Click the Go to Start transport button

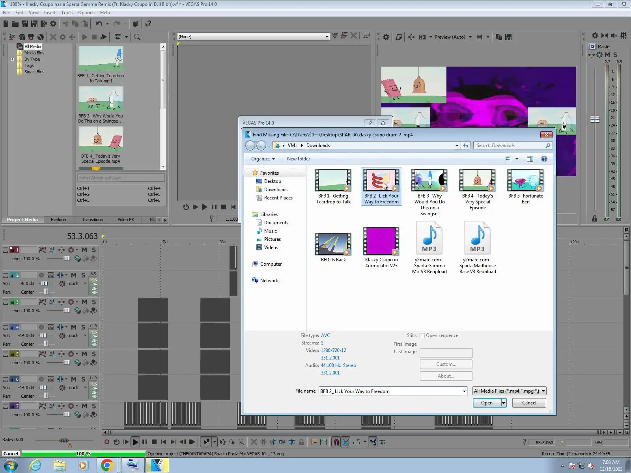tap(164, 442)
